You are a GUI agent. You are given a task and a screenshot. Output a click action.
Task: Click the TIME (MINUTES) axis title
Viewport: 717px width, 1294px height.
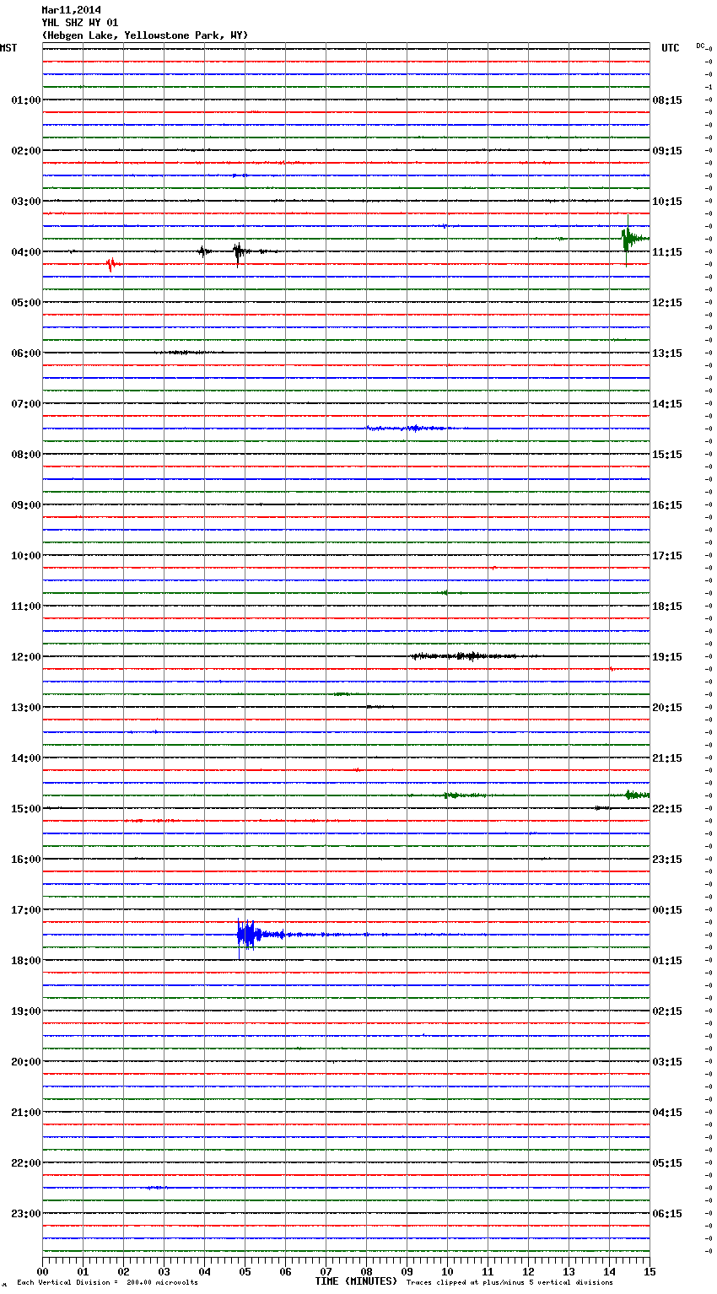356,1281
